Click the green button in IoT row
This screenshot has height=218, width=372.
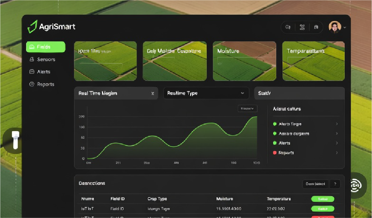(323, 209)
